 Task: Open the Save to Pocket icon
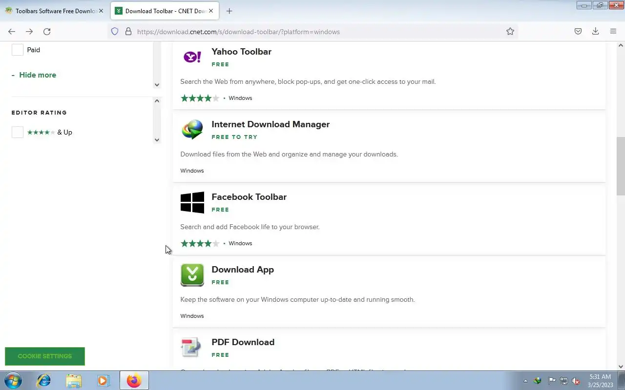[x=578, y=32]
